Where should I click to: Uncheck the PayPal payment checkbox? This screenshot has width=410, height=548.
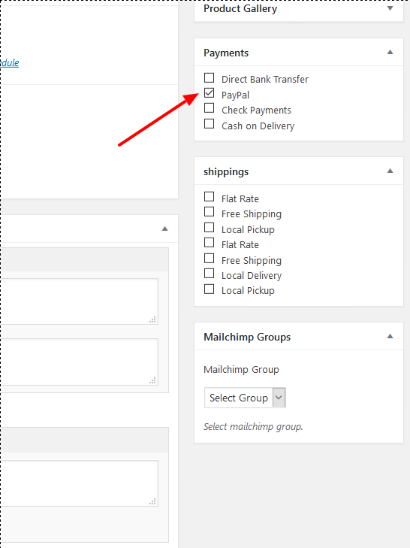pyautogui.click(x=210, y=93)
